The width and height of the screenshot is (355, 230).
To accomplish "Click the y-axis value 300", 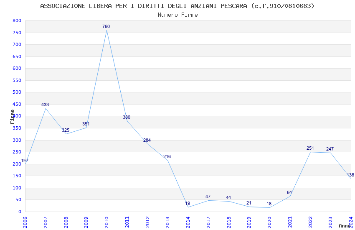I will (x=17, y=140).
